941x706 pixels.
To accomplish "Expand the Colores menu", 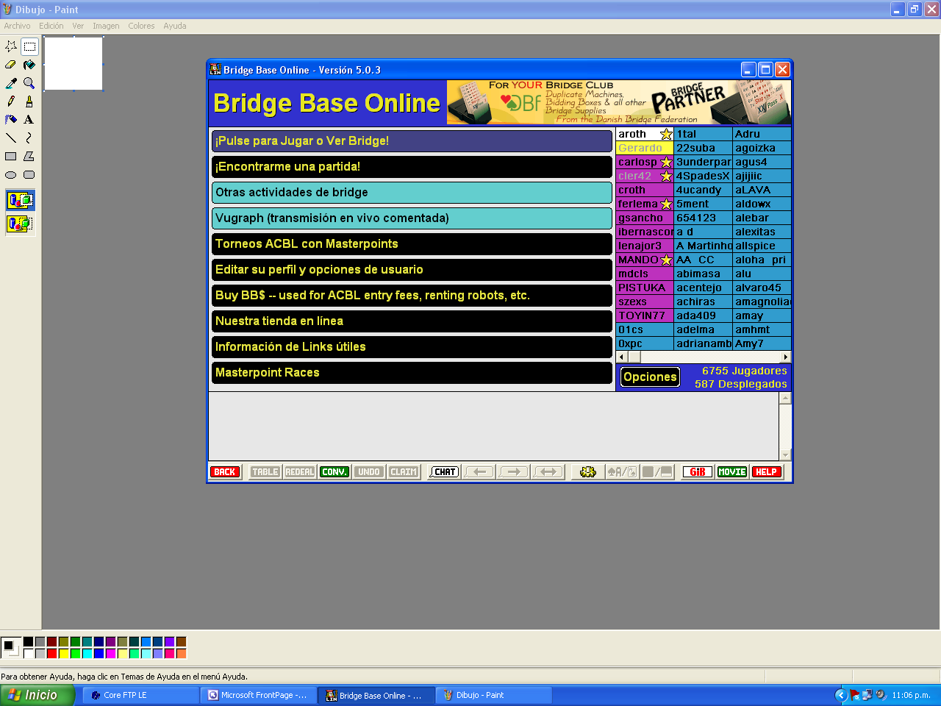I will pos(141,26).
